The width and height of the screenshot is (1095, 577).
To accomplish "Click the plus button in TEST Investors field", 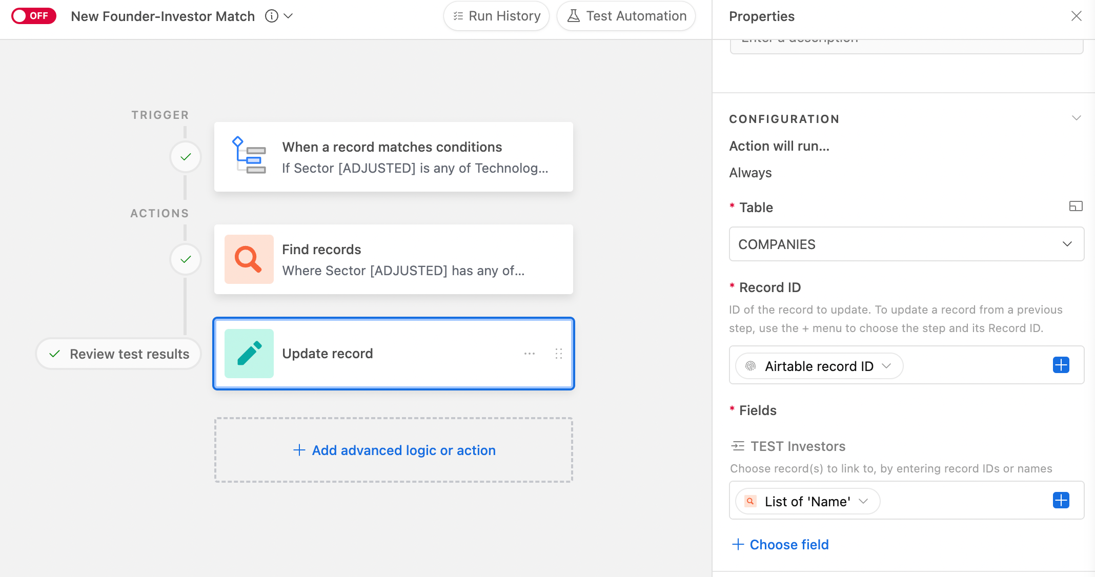I will pyautogui.click(x=1061, y=500).
